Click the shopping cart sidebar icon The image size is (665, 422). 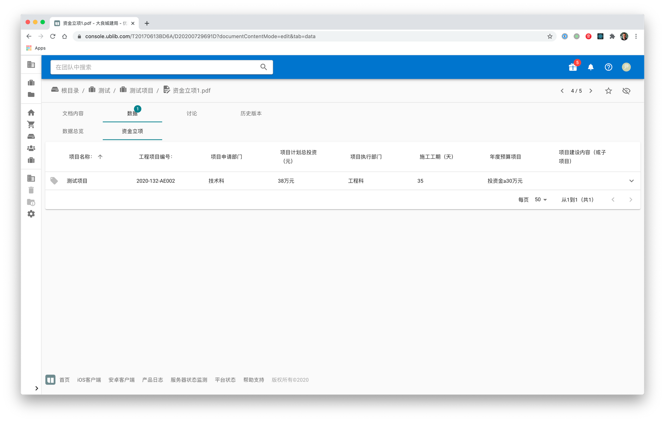click(31, 125)
